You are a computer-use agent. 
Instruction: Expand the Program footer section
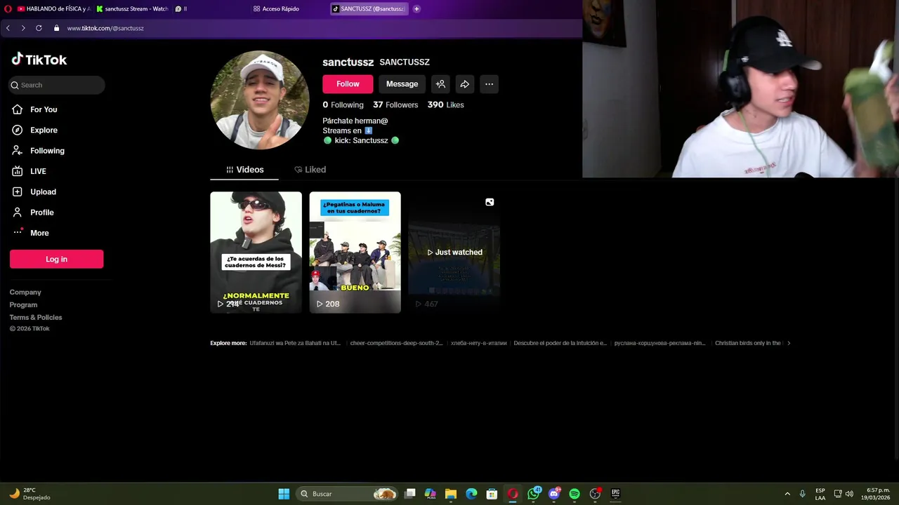(23, 305)
